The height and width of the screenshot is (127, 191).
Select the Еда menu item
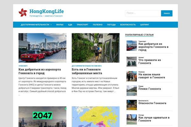tap(70, 25)
